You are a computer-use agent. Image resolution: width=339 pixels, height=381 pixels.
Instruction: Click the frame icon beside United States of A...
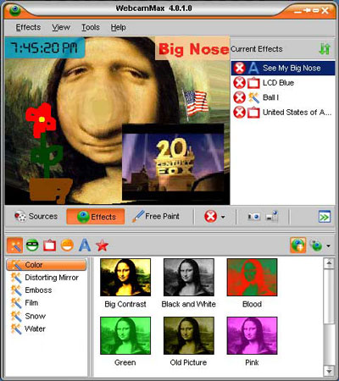(x=253, y=113)
